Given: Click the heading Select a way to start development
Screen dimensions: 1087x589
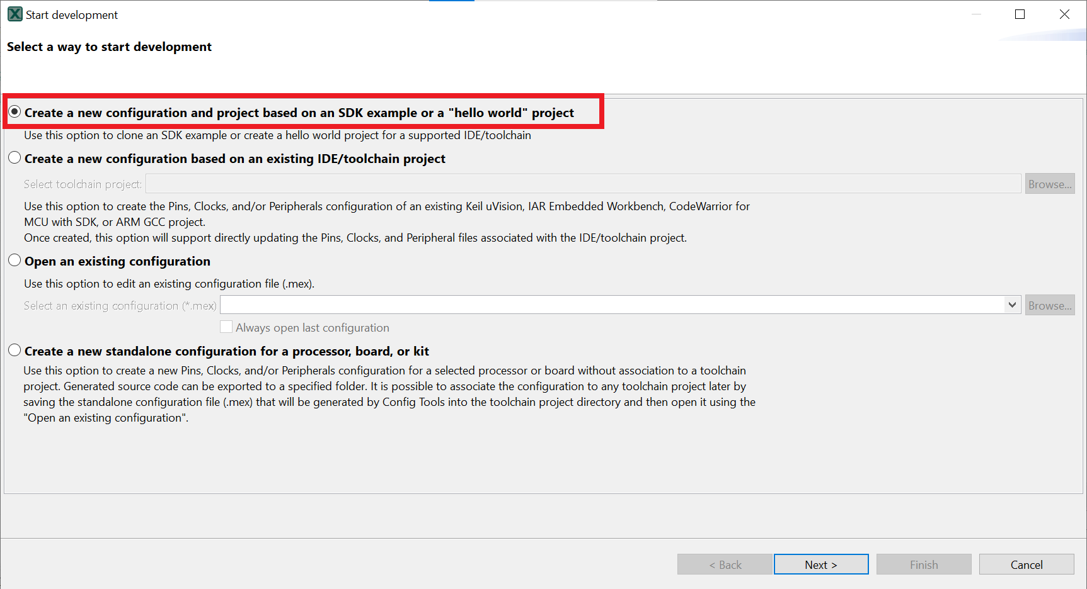Looking at the screenshot, I should tap(109, 47).
